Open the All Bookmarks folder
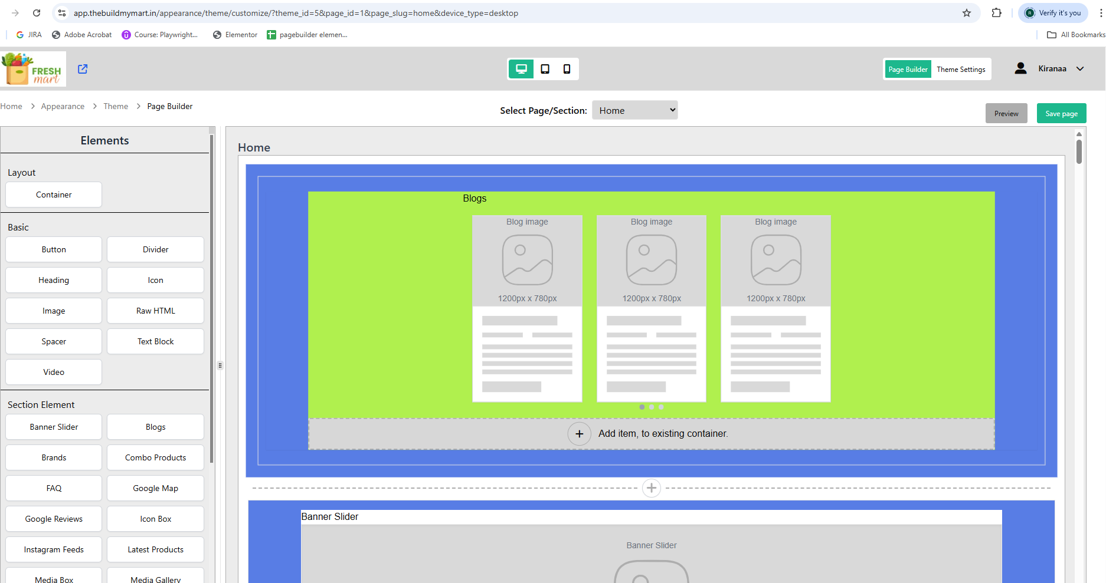The image size is (1106, 583). click(1076, 35)
